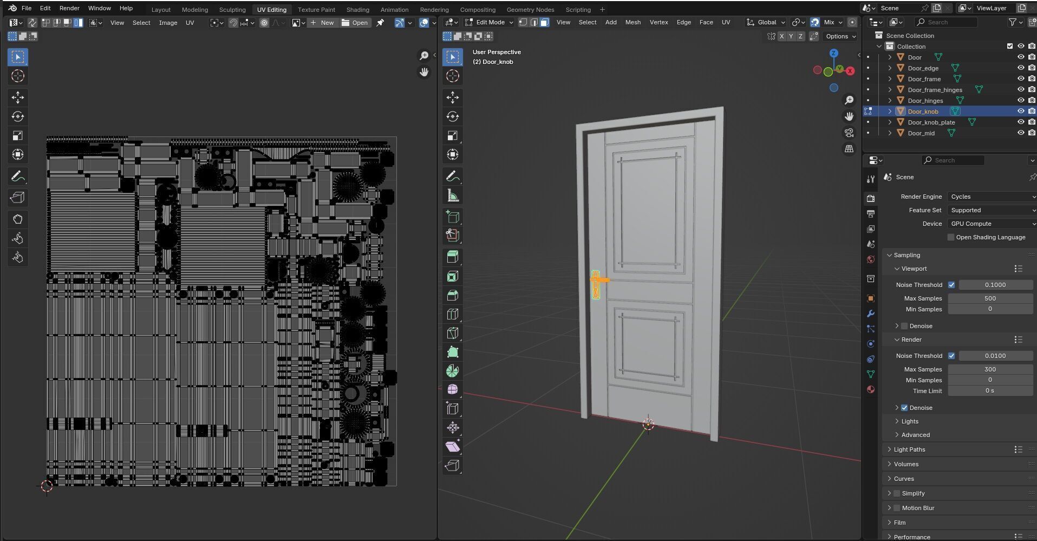The width and height of the screenshot is (1037, 541).
Task: Hide Door_mid object in viewport
Action: point(1021,133)
